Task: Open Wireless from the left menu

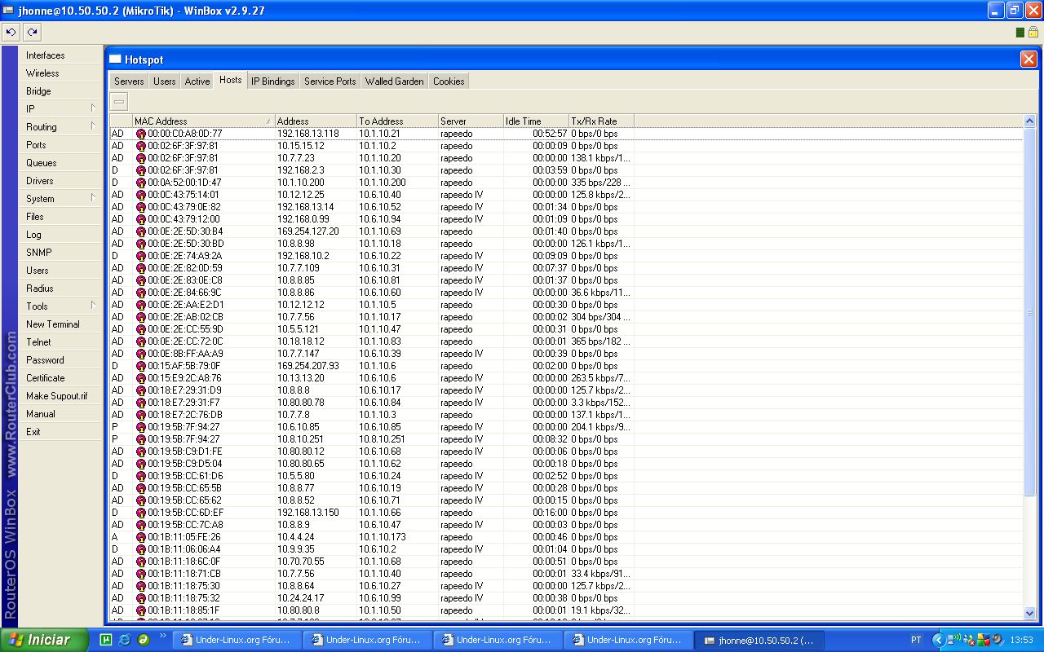Action: 61,73
